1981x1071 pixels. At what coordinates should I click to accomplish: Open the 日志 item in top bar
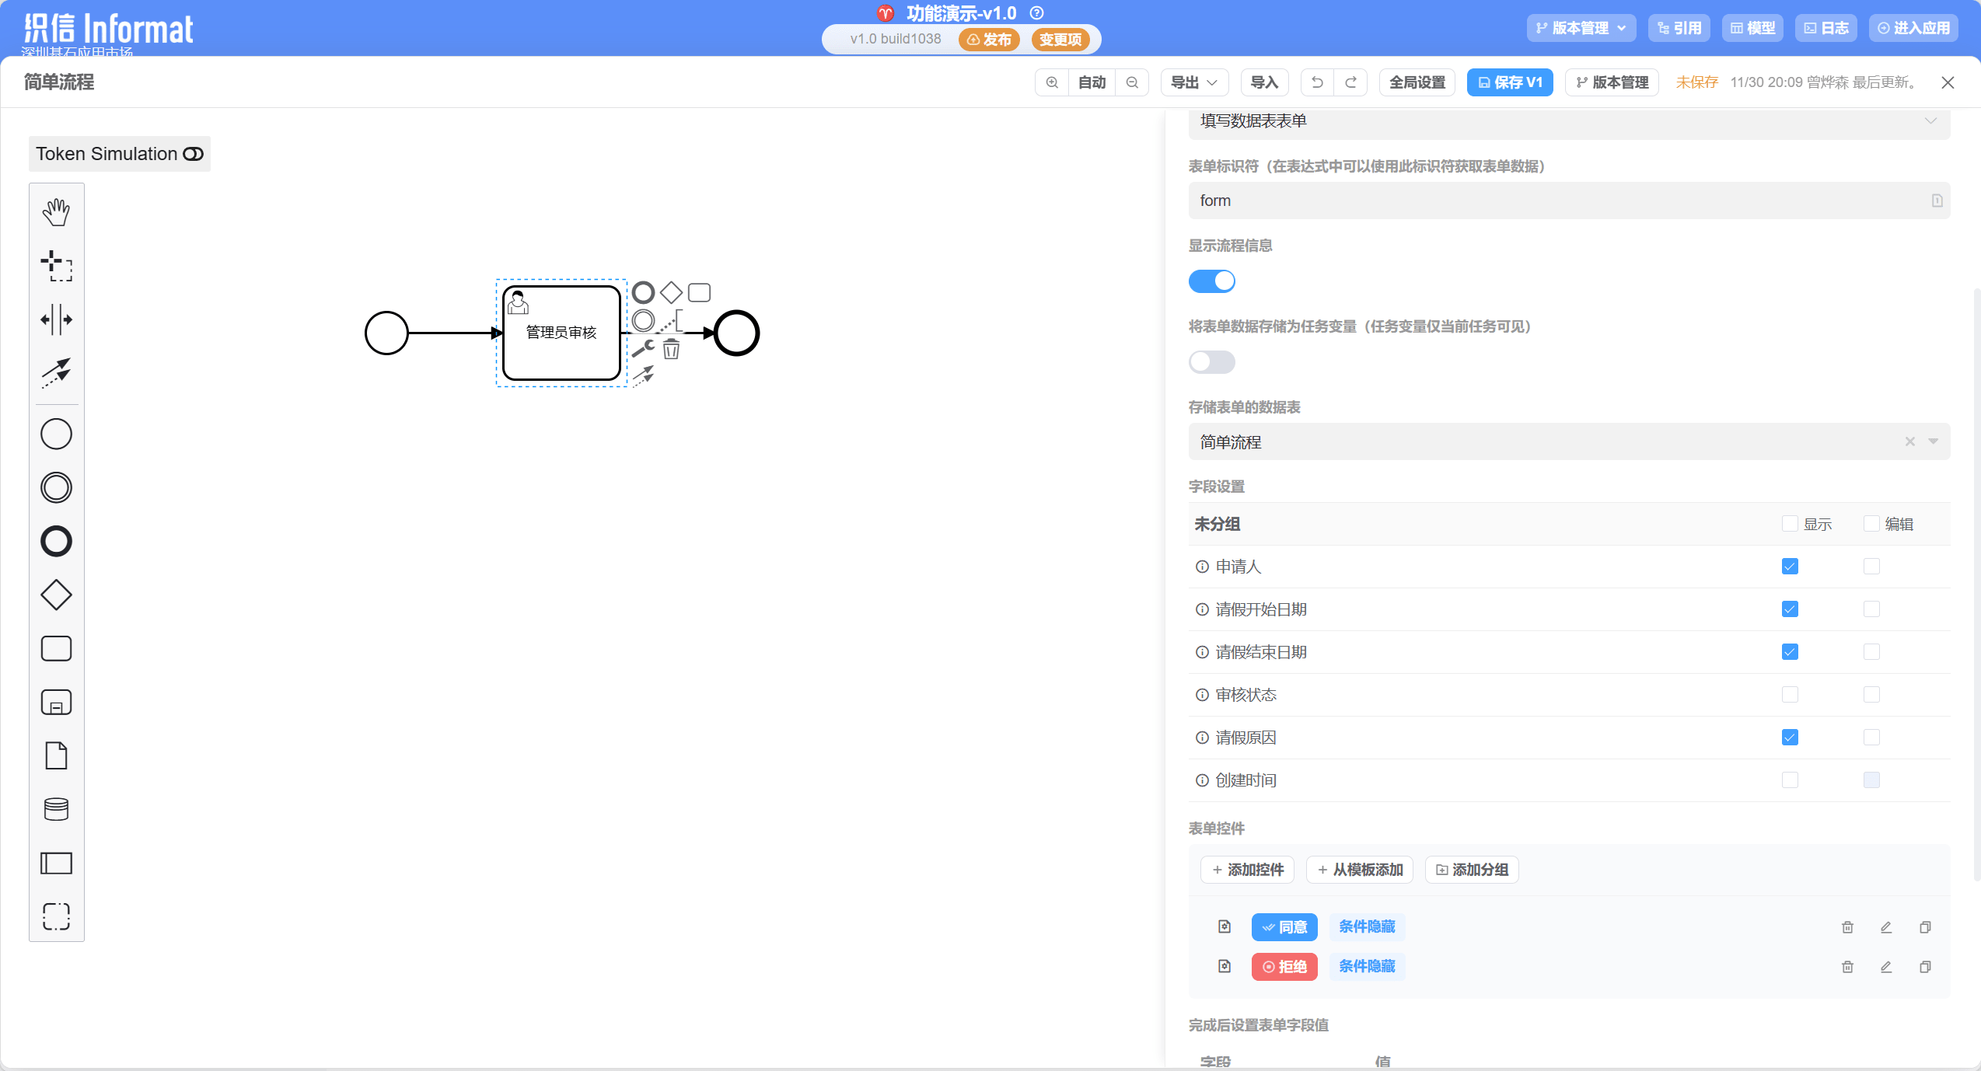click(x=1826, y=28)
